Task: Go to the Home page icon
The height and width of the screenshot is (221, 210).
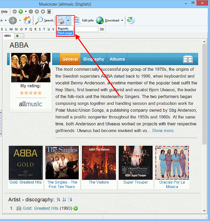Action: 27,20
